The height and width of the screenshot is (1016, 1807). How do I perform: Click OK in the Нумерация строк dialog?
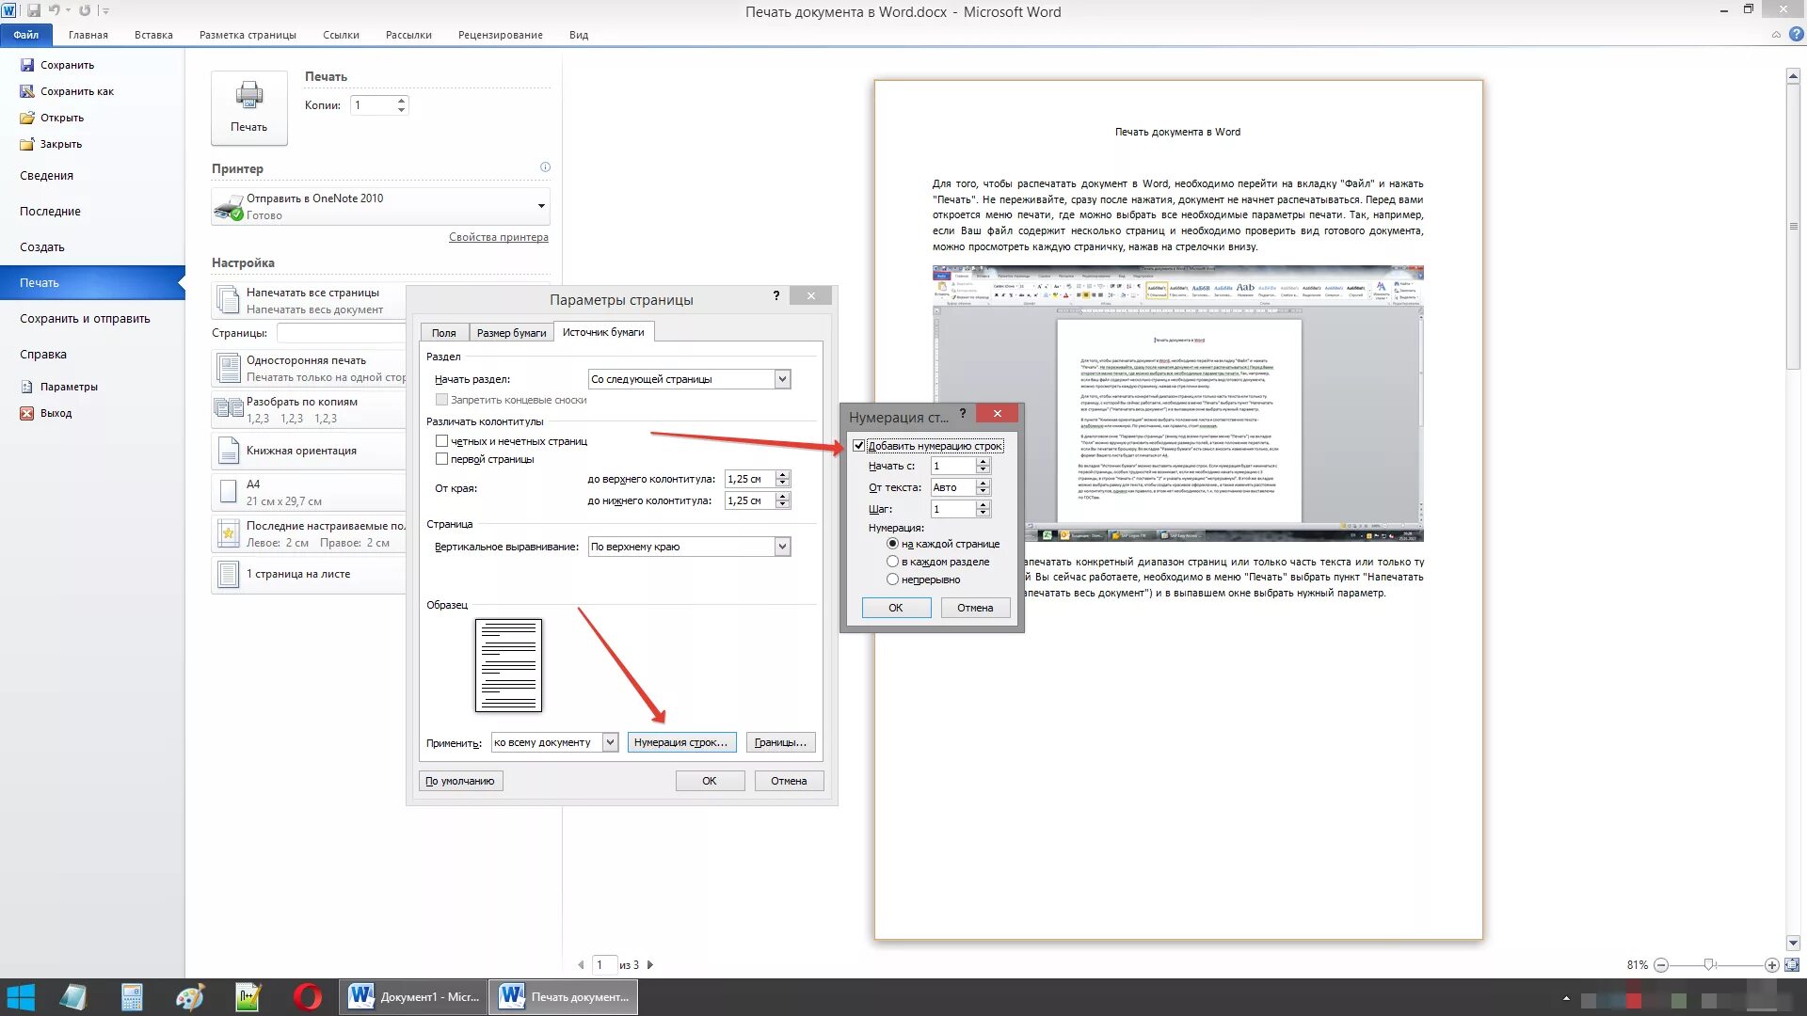coord(896,608)
